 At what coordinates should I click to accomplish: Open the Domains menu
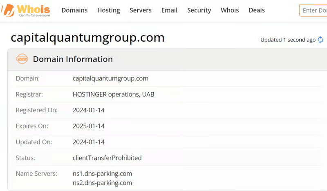(x=74, y=10)
